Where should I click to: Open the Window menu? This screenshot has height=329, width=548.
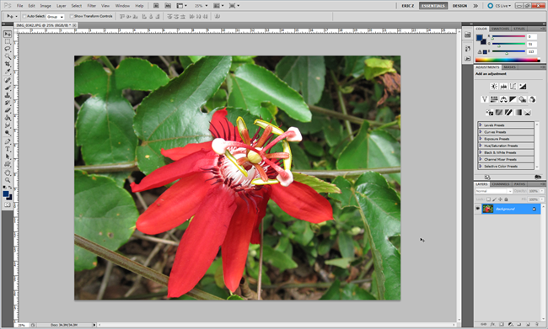(122, 6)
